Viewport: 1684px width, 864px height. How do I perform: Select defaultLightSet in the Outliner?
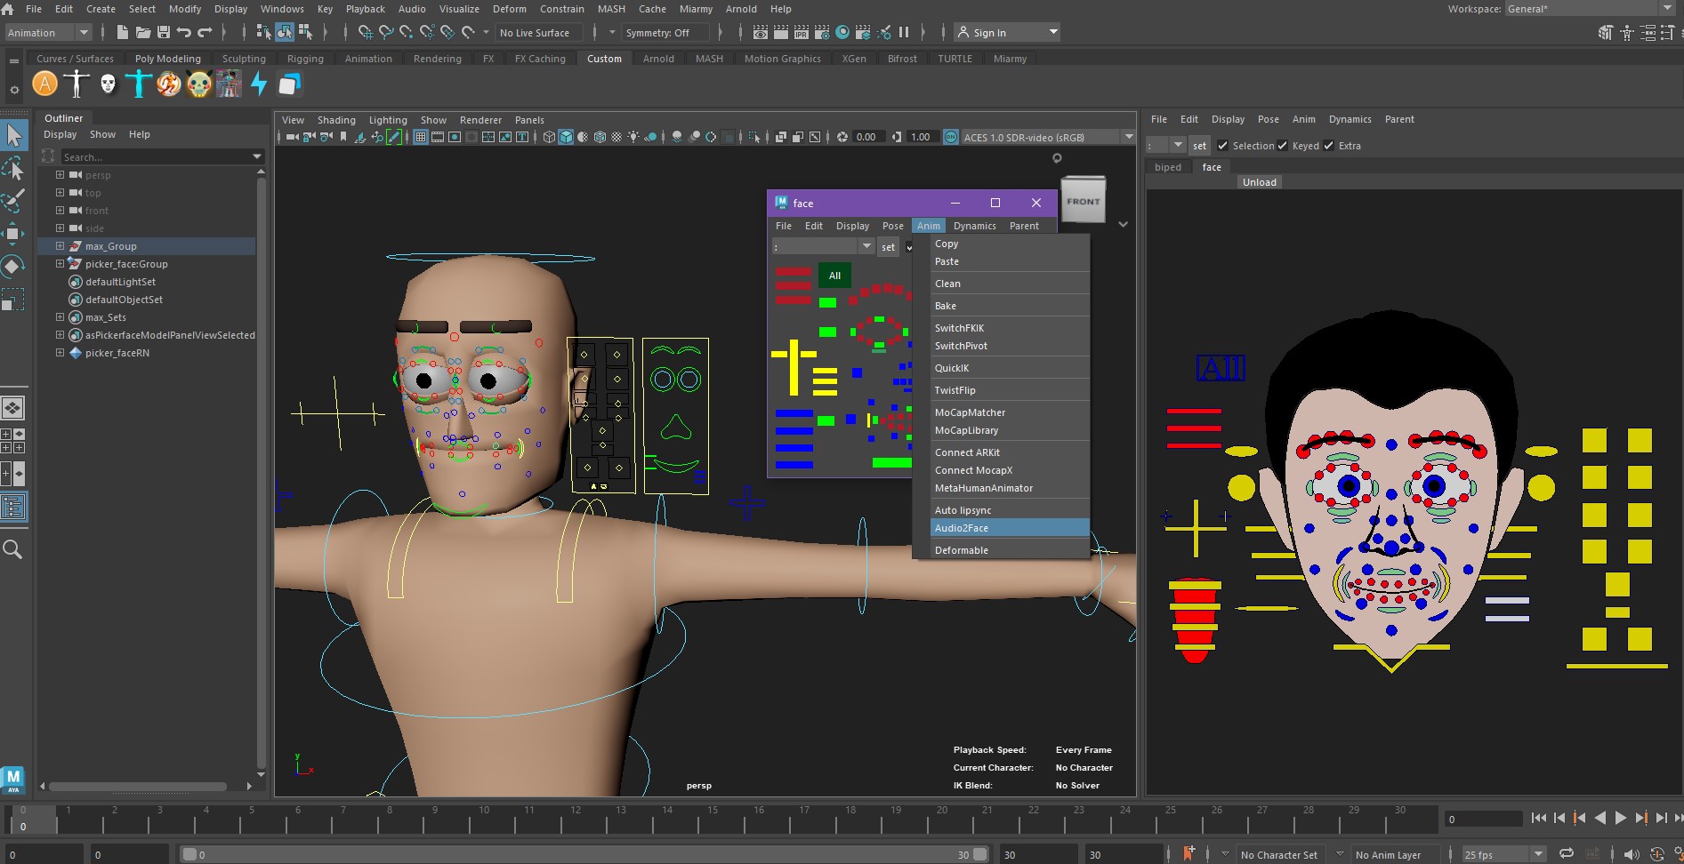coord(120,282)
